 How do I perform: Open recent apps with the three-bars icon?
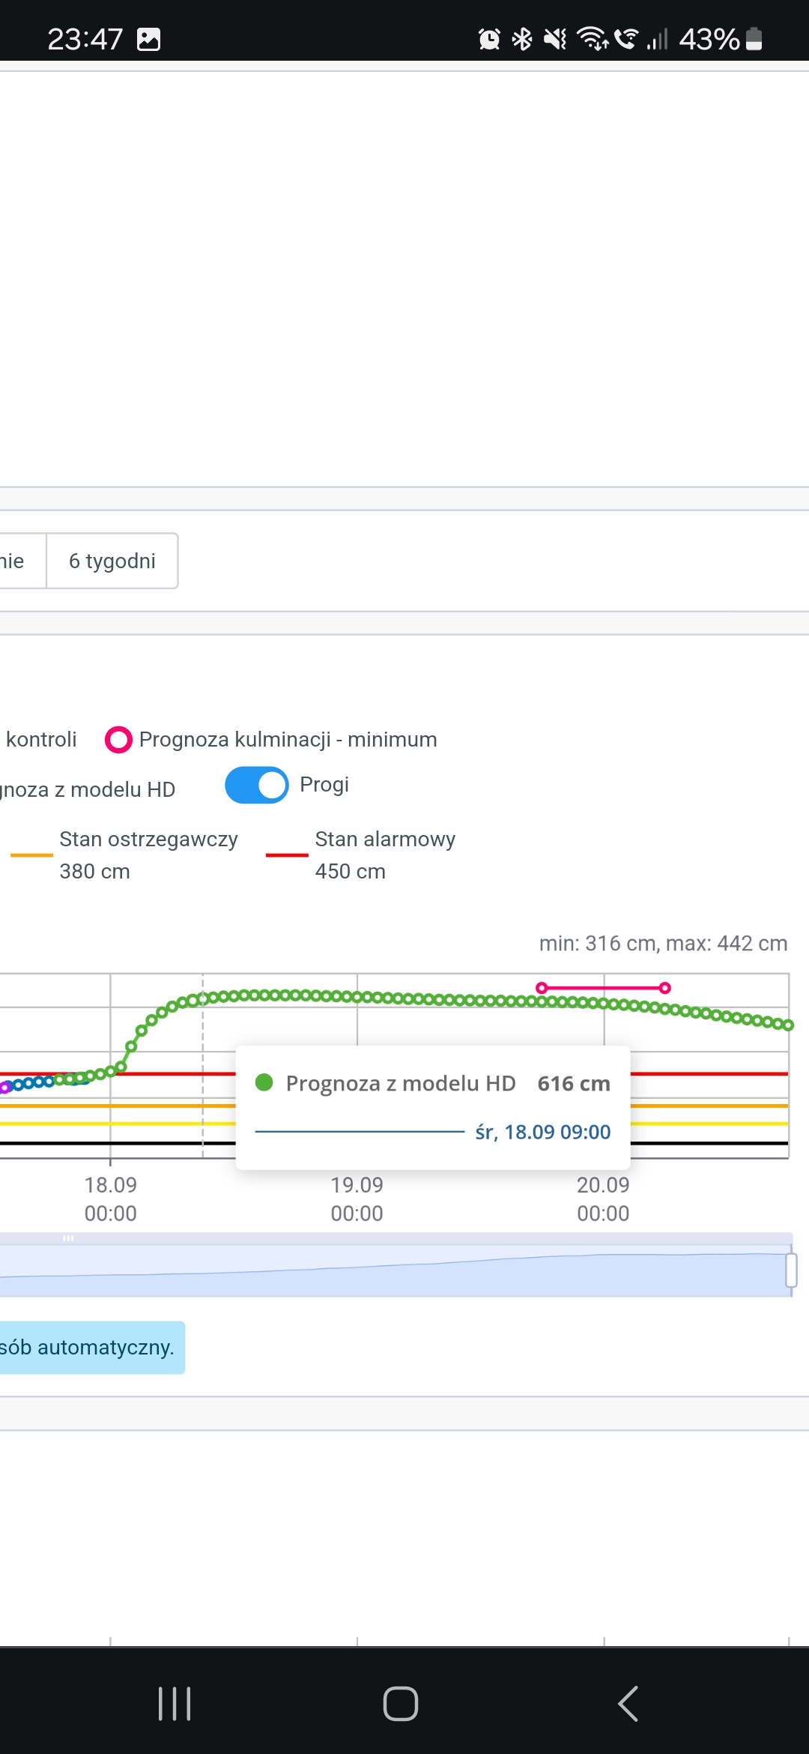point(175,1704)
